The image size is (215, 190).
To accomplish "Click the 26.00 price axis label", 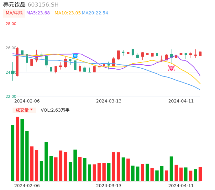I will pyautogui.click(x=11, y=48).
